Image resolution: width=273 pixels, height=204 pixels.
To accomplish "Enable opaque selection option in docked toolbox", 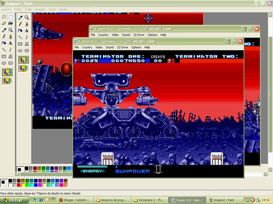I will click(x=7, y=72).
